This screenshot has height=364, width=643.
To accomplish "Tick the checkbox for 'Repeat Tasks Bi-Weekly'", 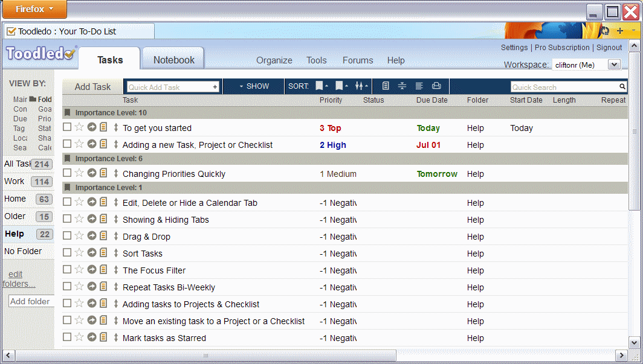I will 67,287.
